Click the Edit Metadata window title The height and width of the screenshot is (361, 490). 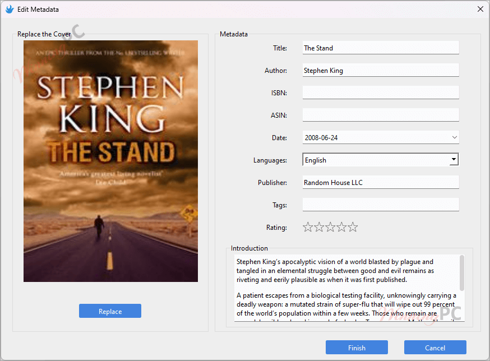tap(38, 10)
